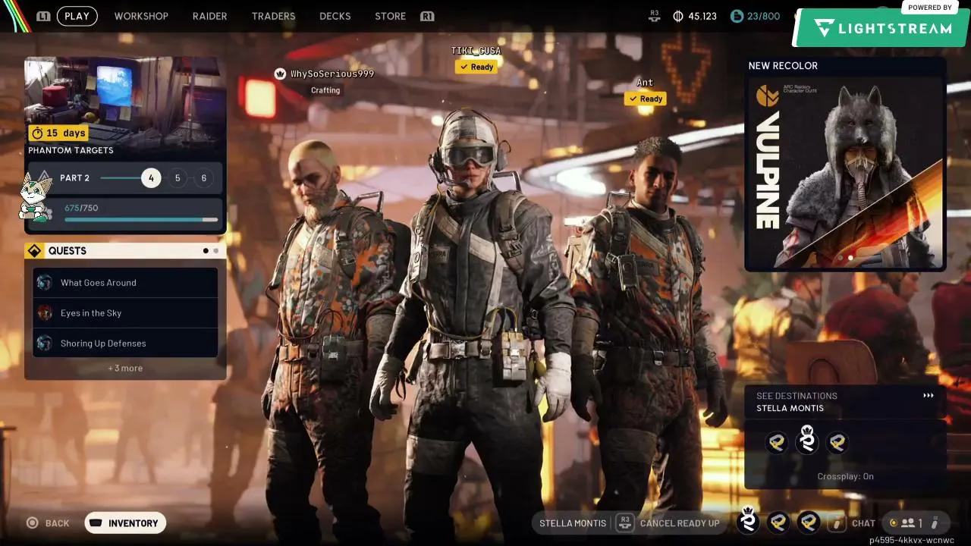Click the Ant player name
This screenshot has width=971, height=546.
coord(645,83)
